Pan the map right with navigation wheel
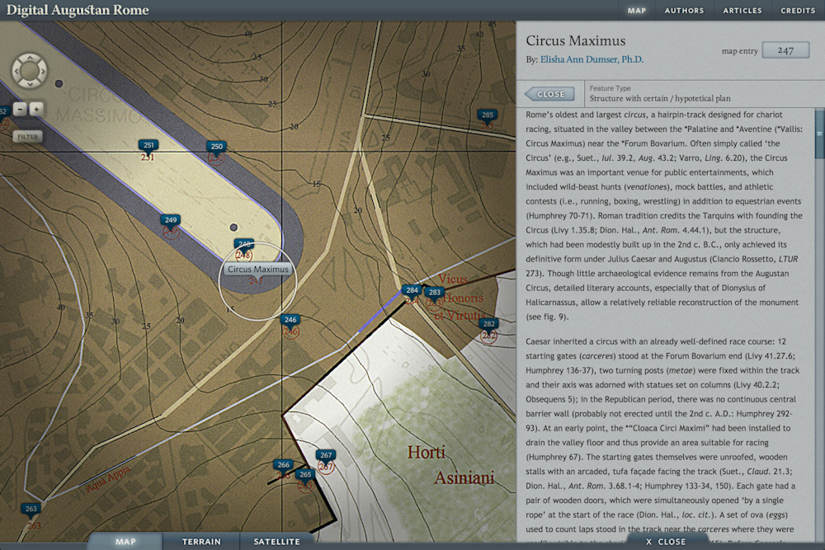Viewport: 825px width, 550px height. (x=43, y=70)
